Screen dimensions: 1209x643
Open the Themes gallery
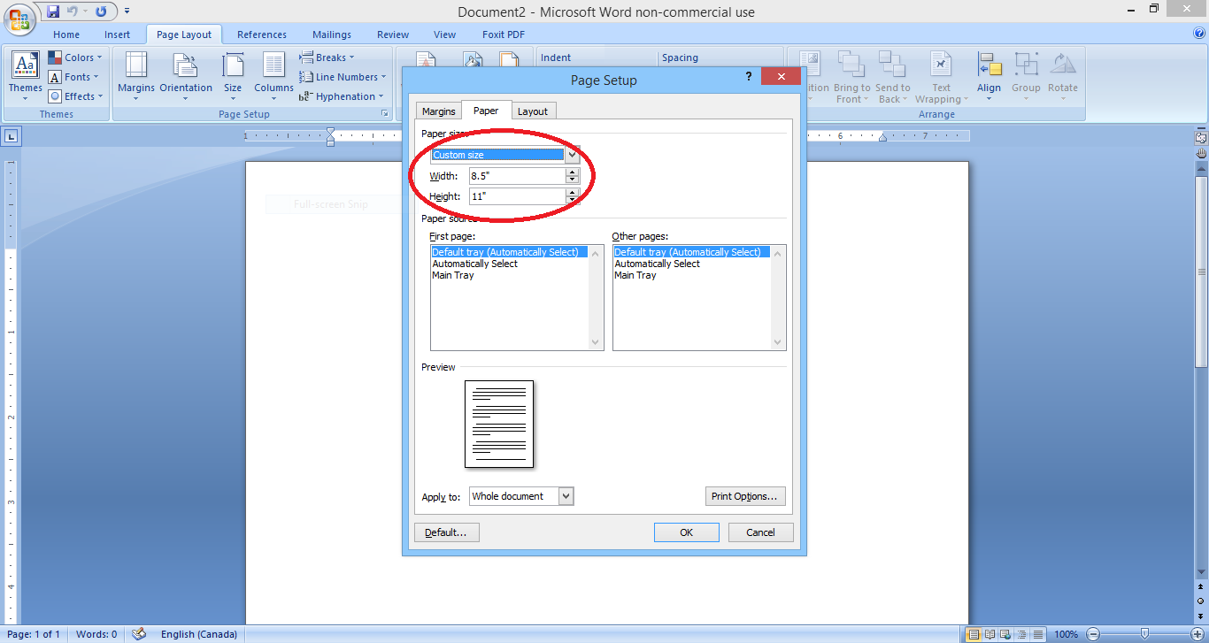click(25, 75)
